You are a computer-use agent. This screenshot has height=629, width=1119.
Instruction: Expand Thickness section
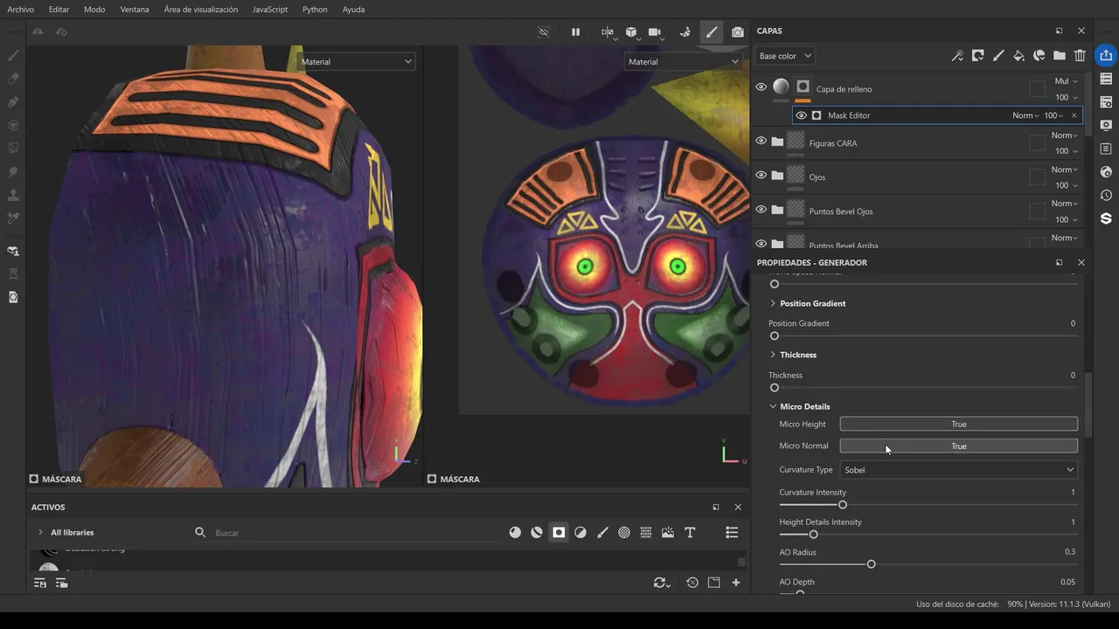coord(773,355)
